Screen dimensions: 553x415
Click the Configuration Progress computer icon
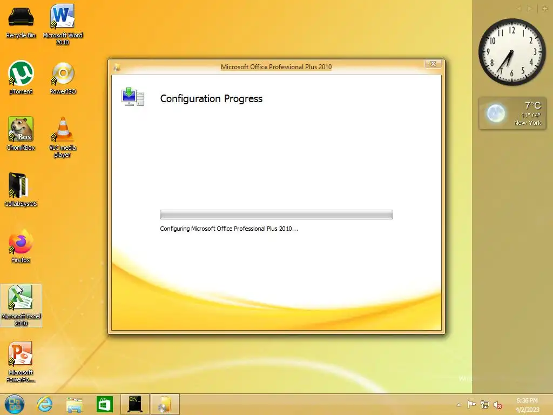point(133,97)
